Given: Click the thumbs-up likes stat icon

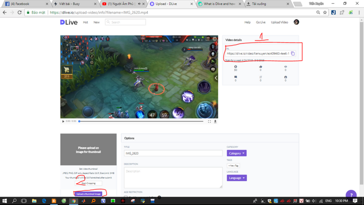Looking at the screenshot, I should tap(261, 67).
